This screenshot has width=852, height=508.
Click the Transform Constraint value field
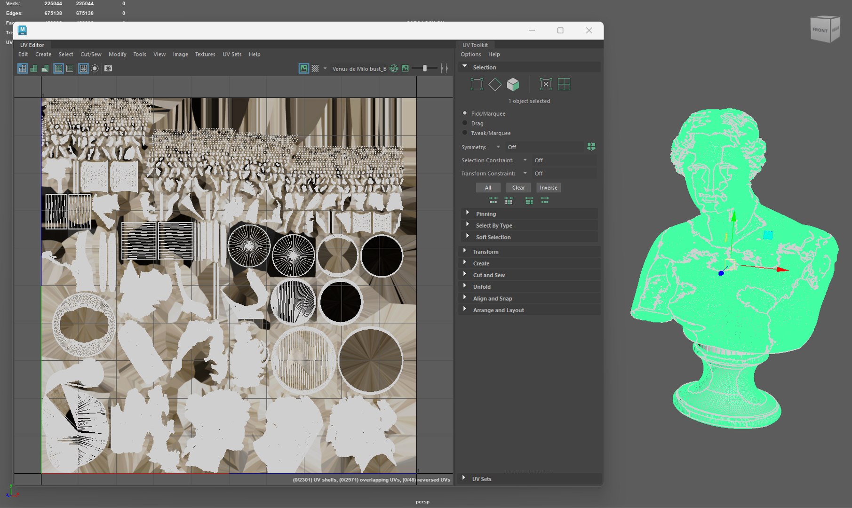coord(565,174)
